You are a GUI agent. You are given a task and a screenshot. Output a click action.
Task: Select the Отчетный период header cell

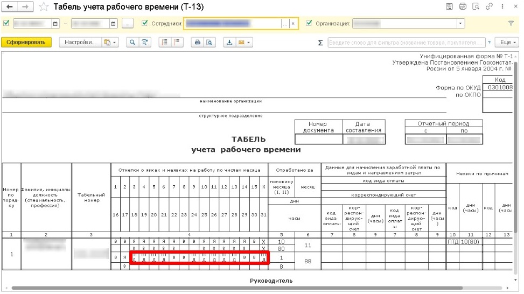coord(443,123)
